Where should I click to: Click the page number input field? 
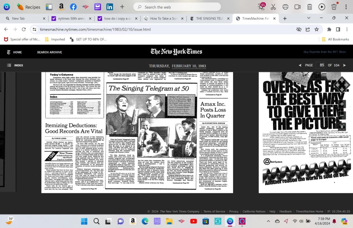(320, 65)
